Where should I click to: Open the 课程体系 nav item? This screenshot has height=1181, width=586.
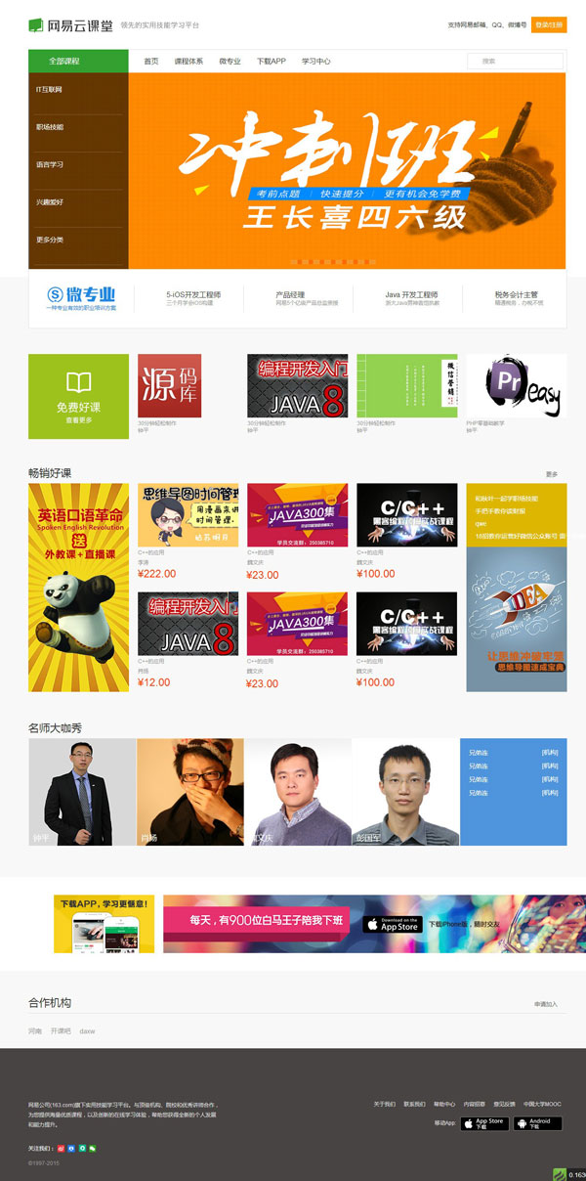188,61
